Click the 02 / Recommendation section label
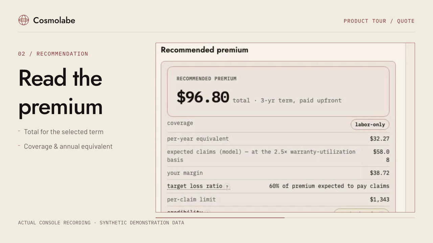Screen dimensions: 433x243 coord(53,54)
